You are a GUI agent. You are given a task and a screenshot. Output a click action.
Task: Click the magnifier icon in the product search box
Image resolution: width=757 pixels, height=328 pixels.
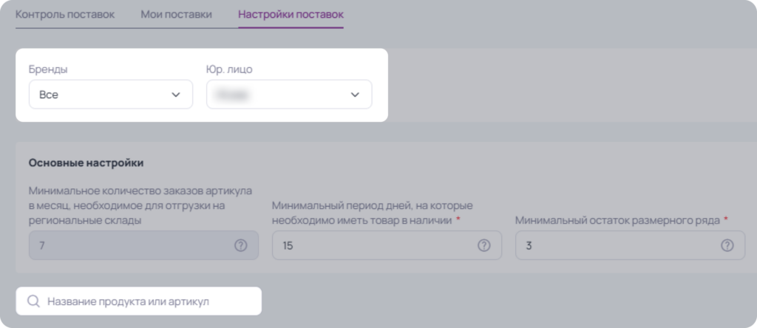point(33,301)
